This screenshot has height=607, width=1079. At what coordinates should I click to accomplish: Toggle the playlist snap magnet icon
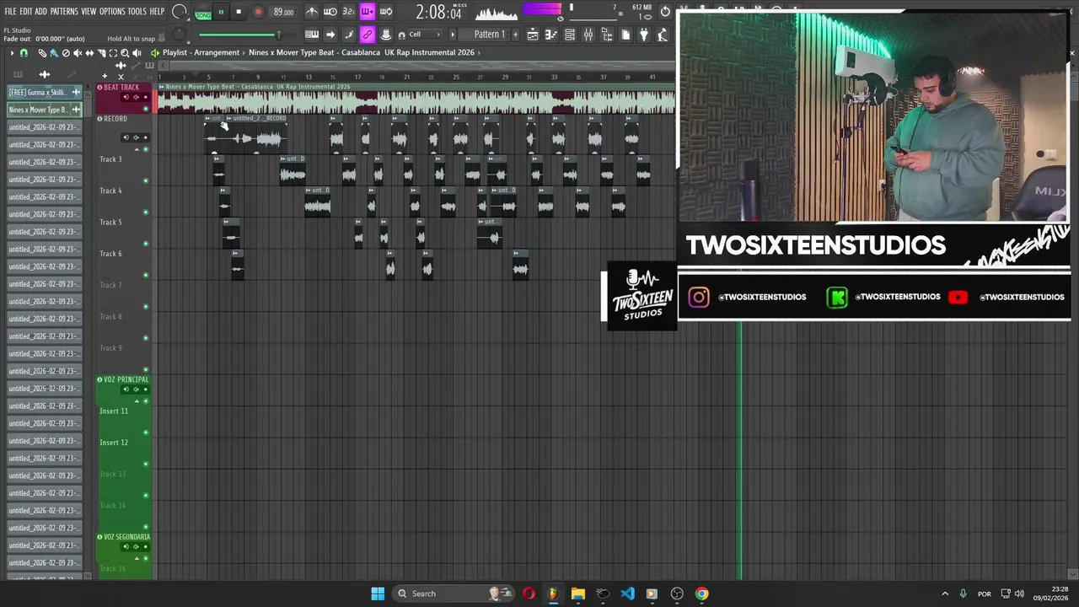pyautogui.click(x=24, y=52)
